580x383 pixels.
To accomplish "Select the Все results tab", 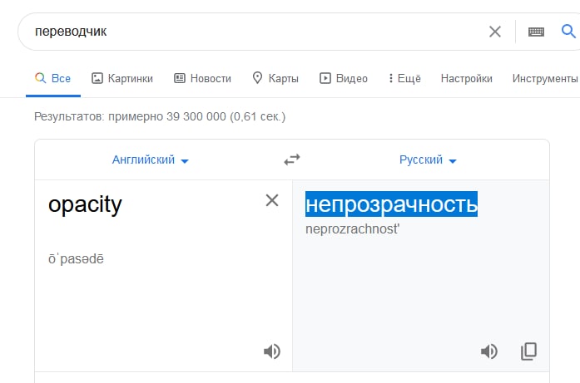I will point(52,79).
